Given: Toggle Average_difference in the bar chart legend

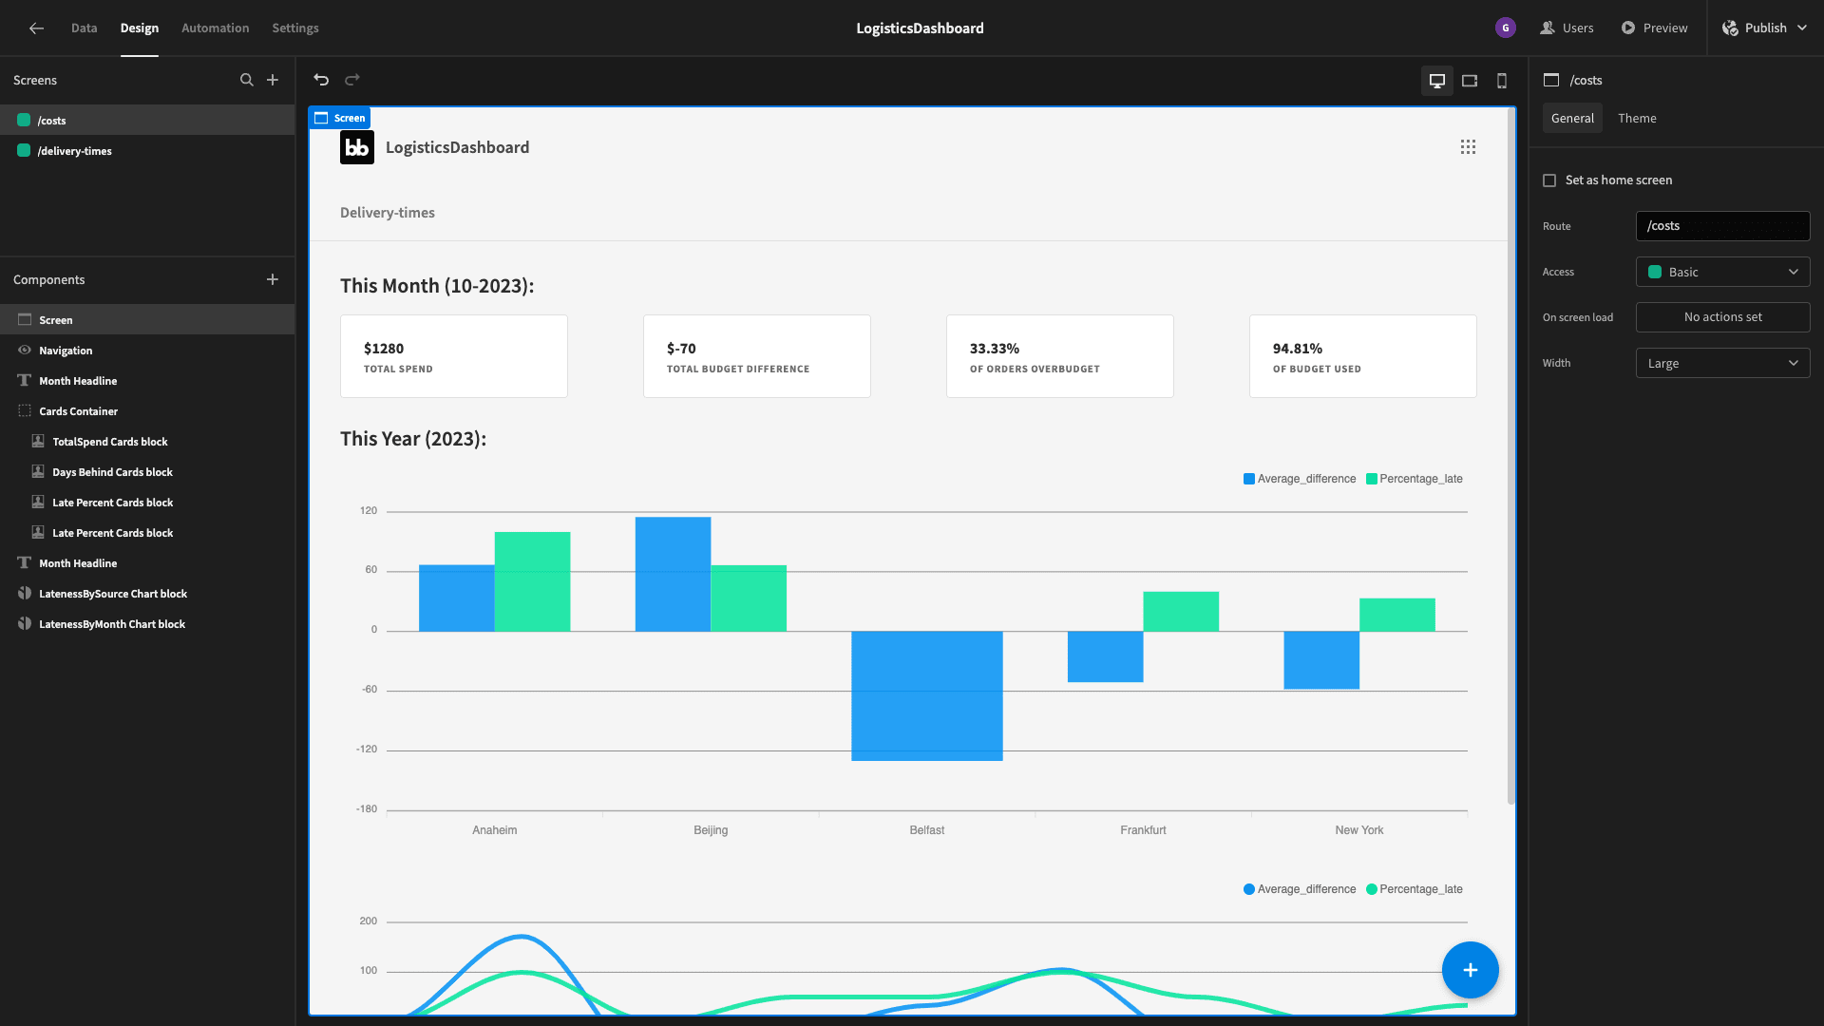Looking at the screenshot, I should [1300, 479].
